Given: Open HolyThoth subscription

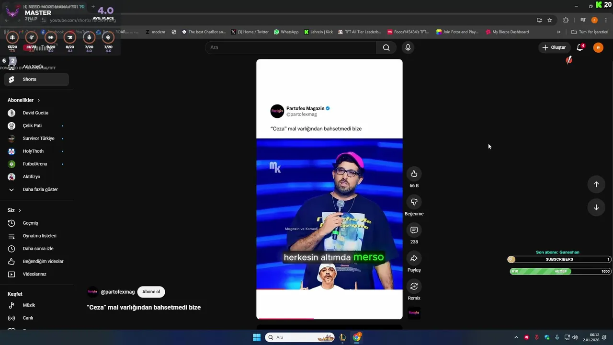Looking at the screenshot, I should pyautogui.click(x=36, y=151).
